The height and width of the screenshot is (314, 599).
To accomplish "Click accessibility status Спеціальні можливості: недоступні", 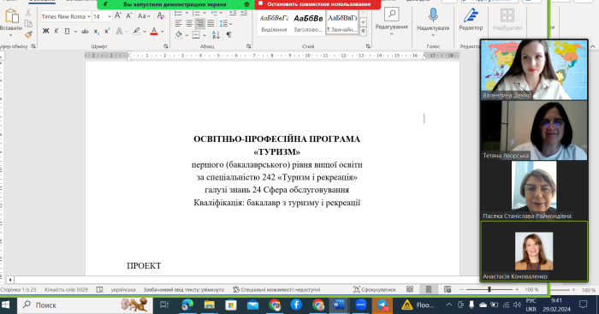I will 276,289.
